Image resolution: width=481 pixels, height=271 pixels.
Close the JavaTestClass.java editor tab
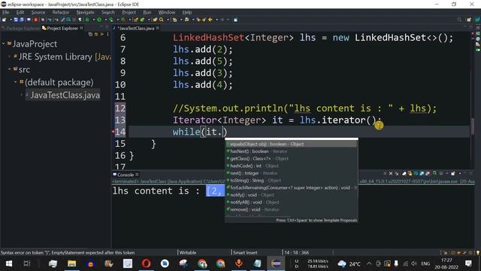click(158, 28)
